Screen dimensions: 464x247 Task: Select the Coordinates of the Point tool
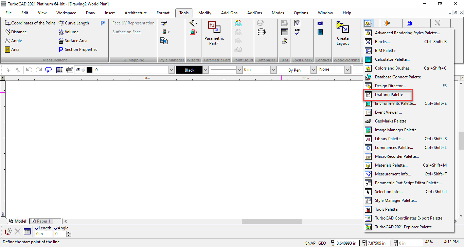tap(30, 23)
